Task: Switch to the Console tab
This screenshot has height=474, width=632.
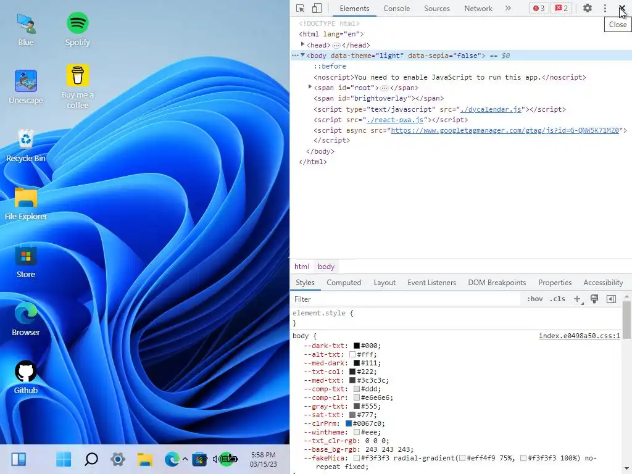Action: pyautogui.click(x=397, y=9)
